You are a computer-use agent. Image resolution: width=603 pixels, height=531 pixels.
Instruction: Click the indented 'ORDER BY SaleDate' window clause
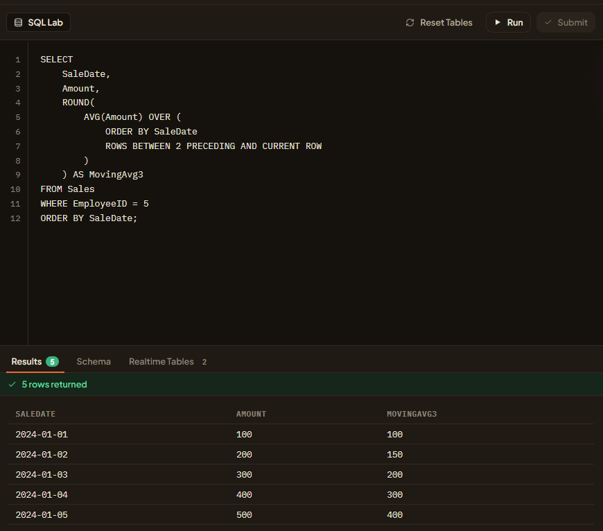151,132
